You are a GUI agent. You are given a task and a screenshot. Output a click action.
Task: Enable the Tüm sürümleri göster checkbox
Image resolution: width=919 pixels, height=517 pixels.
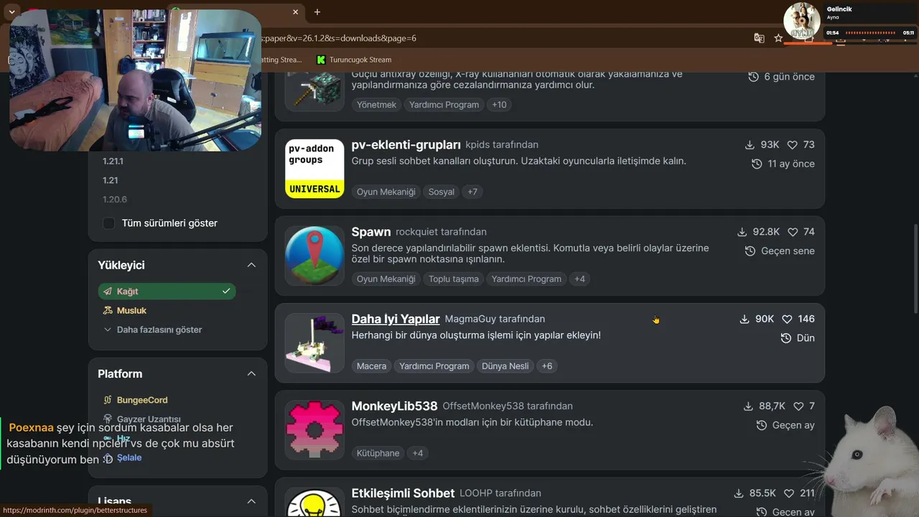pos(108,223)
